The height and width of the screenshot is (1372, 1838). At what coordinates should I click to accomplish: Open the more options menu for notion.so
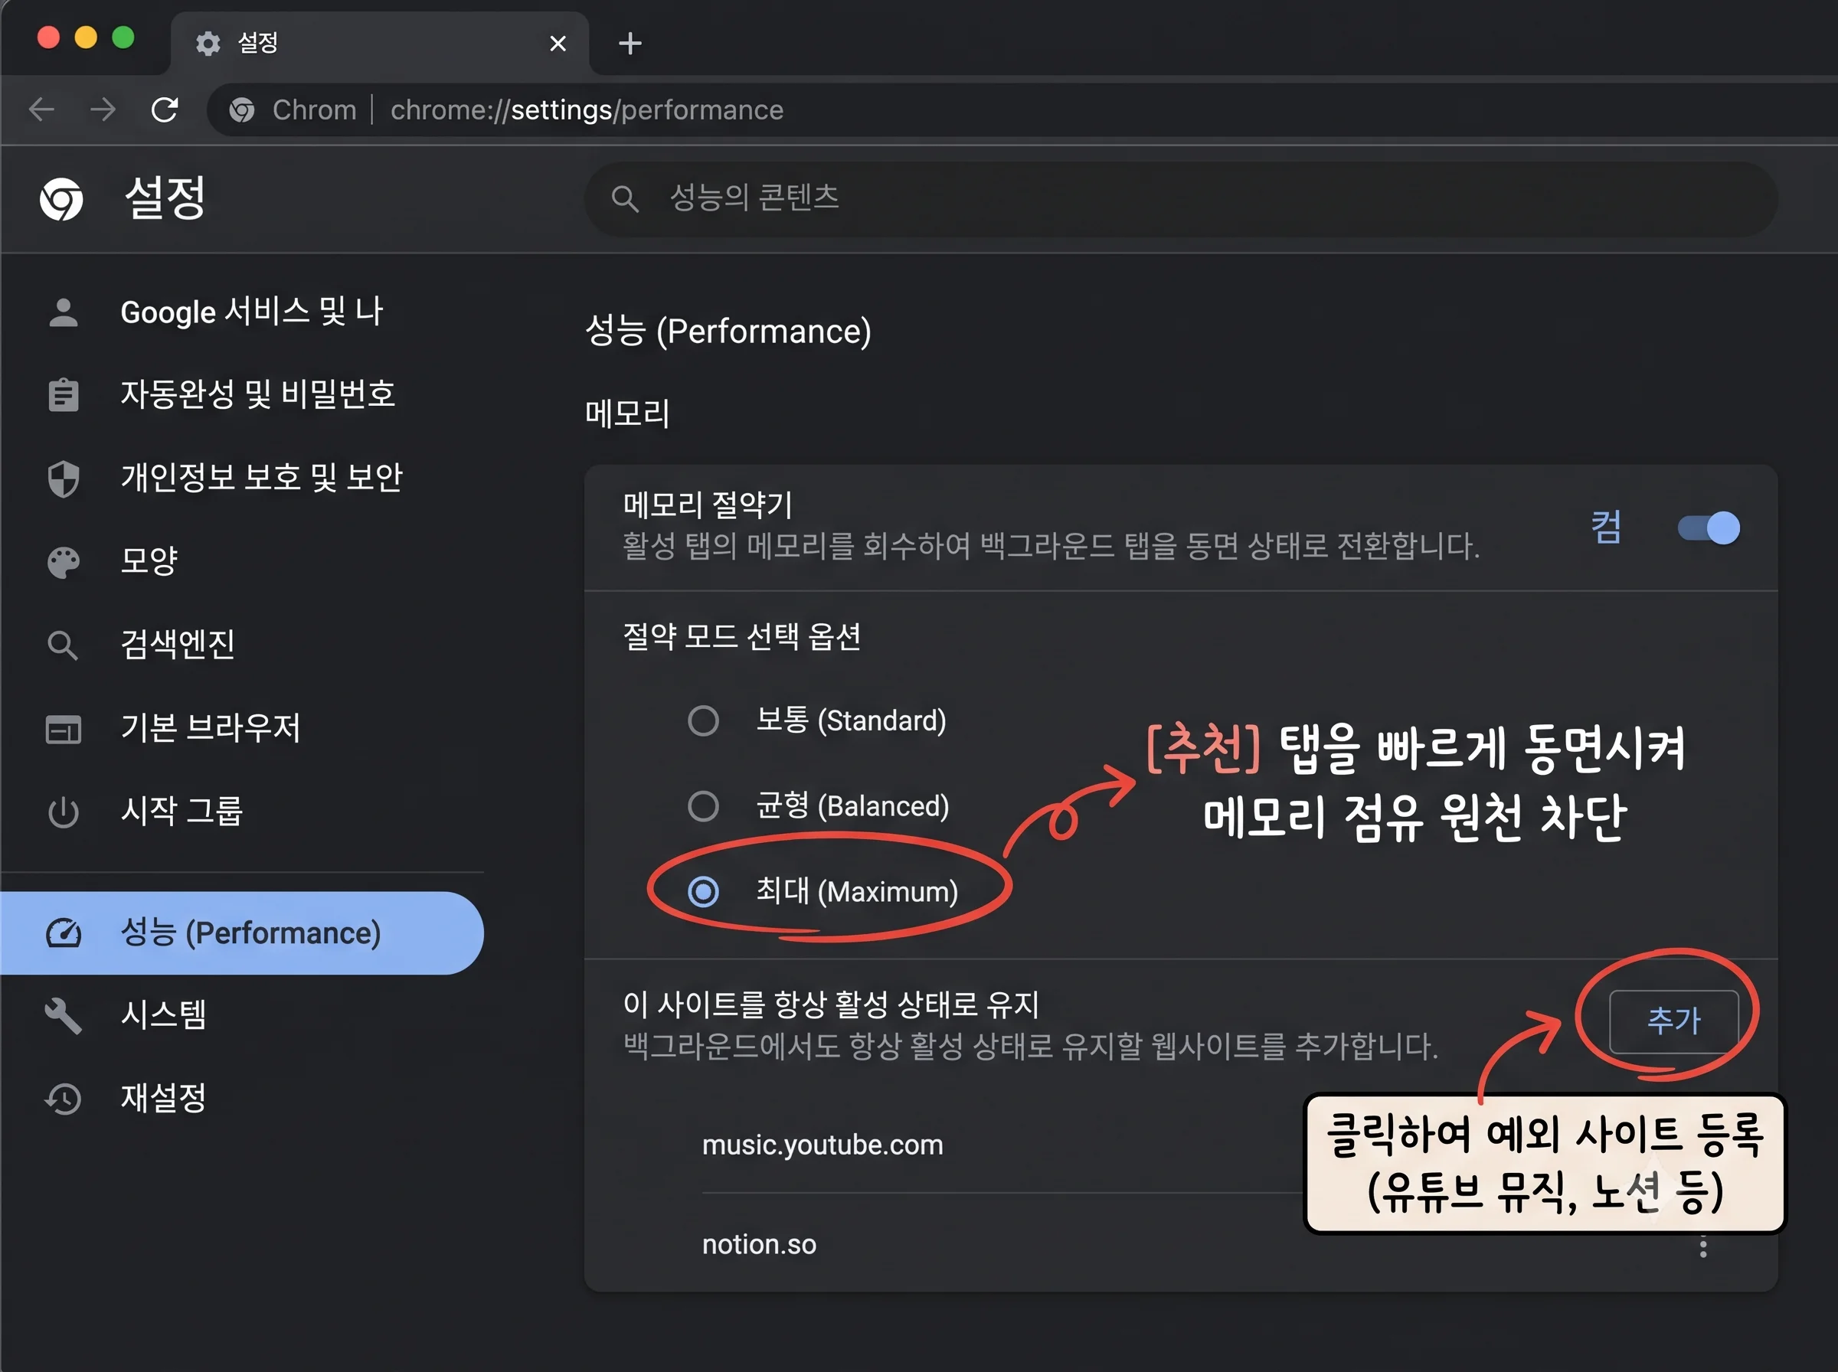[1702, 1246]
